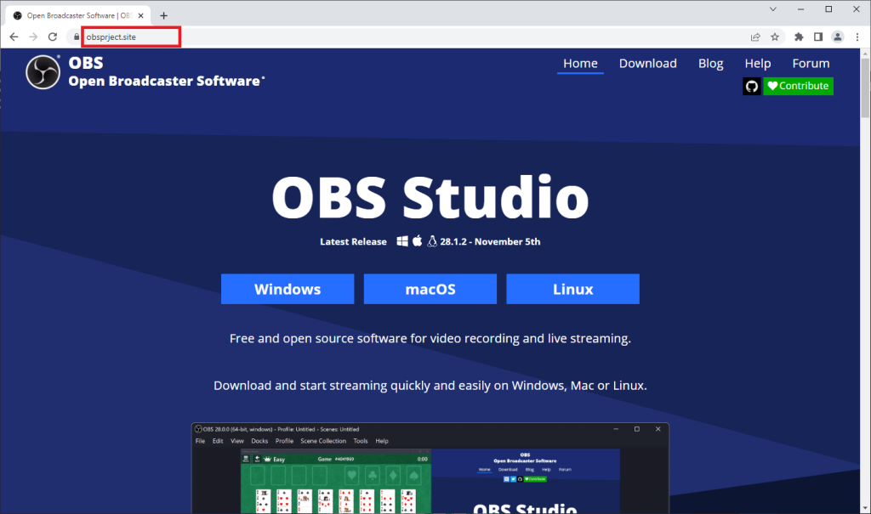Open the tab search chevron
Screen dimensions: 871x514
coord(772,9)
